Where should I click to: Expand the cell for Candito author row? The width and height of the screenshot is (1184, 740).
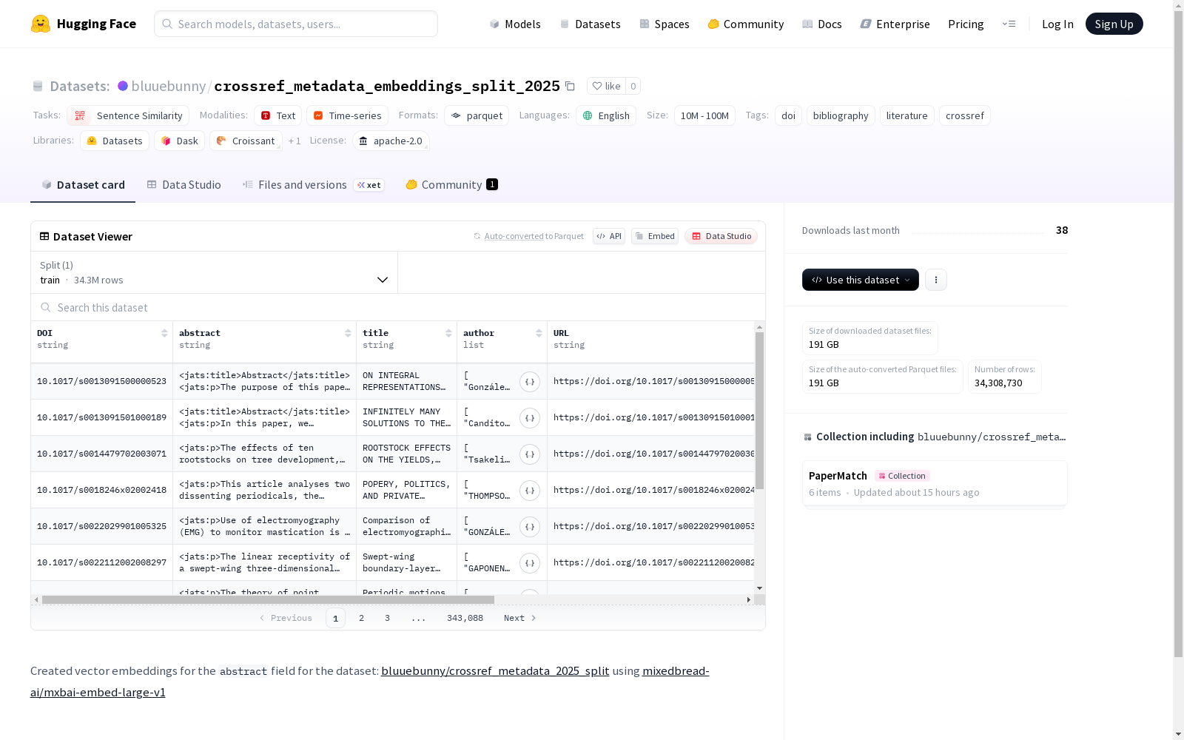(x=530, y=418)
